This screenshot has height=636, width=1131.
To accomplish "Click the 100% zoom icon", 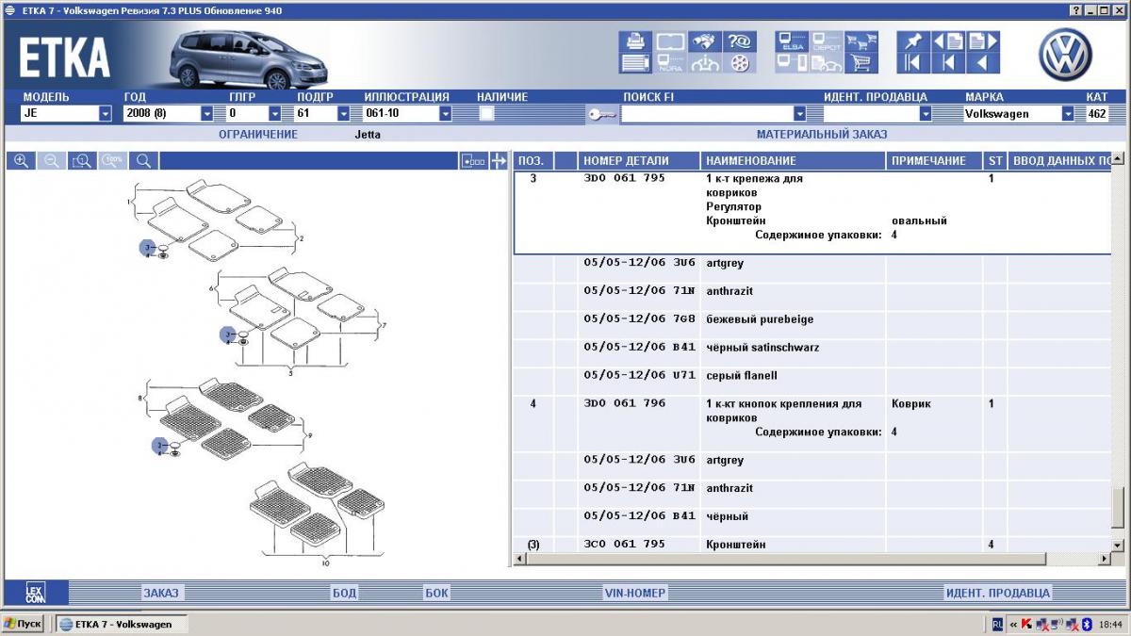I will tap(113, 161).
